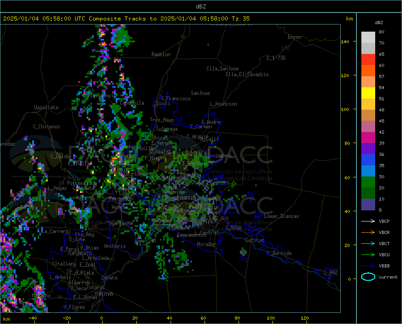
Task: Click the 'VBBB' legend label
Action: [384, 266]
